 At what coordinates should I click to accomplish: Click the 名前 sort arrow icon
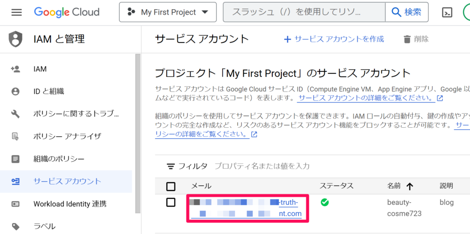[x=410, y=186]
